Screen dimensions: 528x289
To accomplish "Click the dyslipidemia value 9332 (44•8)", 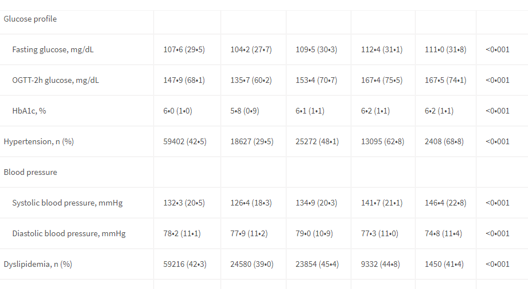I will 380,264.
